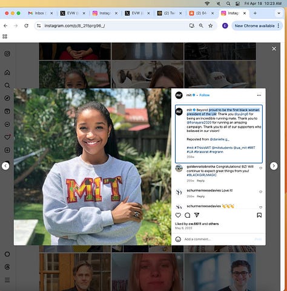Open goldenratiobrotha's profile
Viewport: 287px width, 291px height.
201,166
